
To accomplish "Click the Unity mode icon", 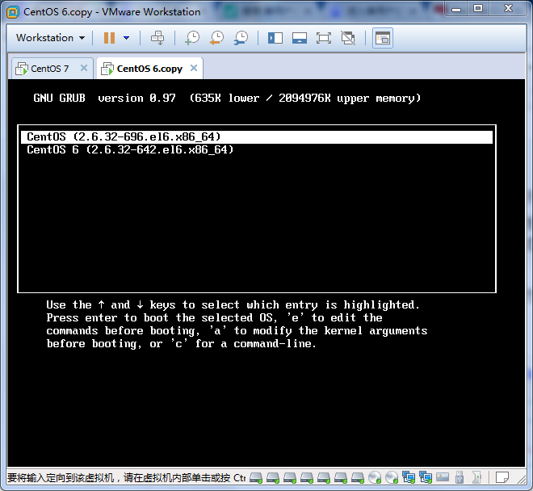I will point(348,38).
